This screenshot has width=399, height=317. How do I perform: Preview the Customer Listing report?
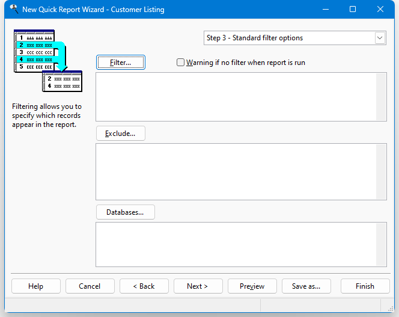click(x=252, y=286)
